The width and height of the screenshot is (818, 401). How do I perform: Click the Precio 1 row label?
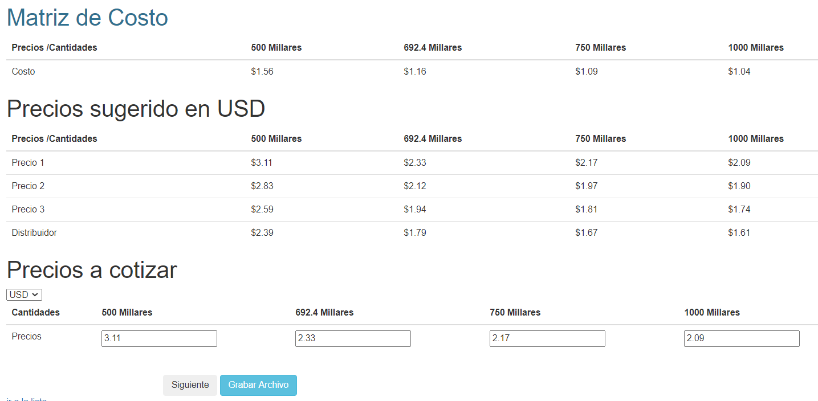click(x=28, y=163)
